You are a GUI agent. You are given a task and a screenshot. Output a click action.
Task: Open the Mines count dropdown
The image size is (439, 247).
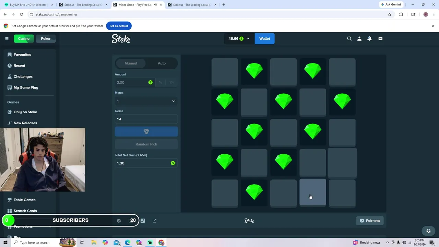146,101
